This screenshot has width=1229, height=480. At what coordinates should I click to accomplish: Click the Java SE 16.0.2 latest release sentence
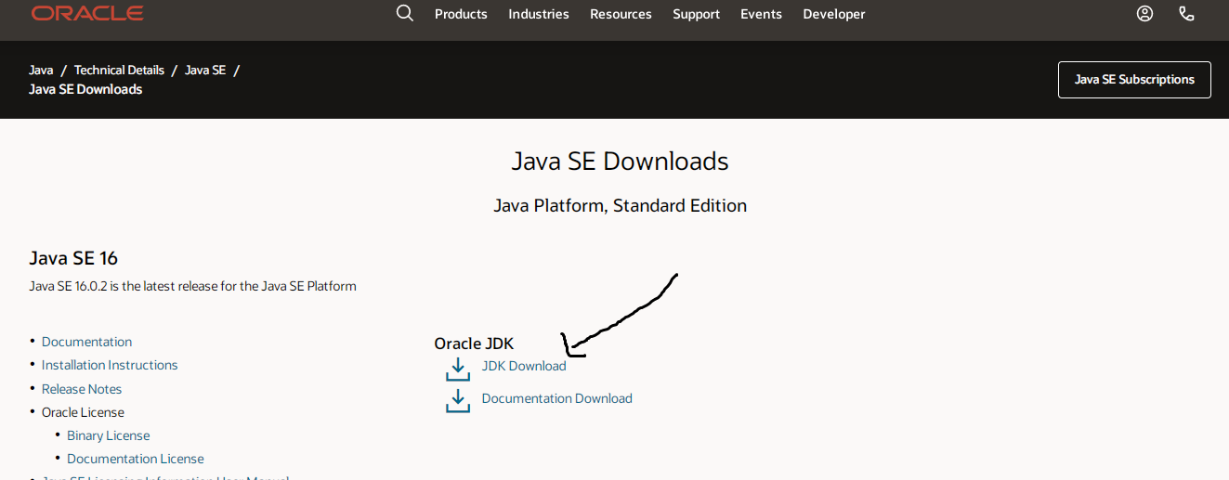point(192,286)
